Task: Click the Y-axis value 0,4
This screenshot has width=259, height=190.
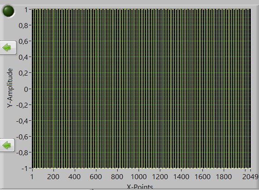Action: 23,57
